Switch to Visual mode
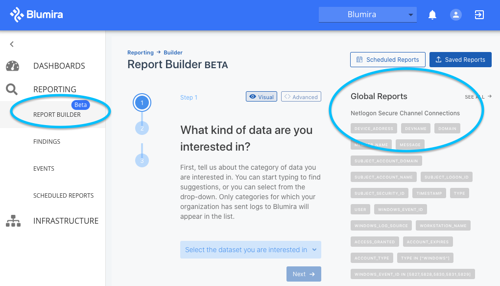The height and width of the screenshot is (286, 500). click(262, 97)
